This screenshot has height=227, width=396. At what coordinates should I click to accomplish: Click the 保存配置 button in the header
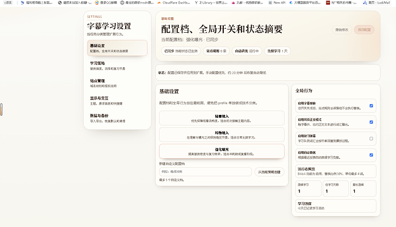364,29
